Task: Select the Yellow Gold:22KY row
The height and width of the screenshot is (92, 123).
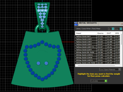Action: 98,50
